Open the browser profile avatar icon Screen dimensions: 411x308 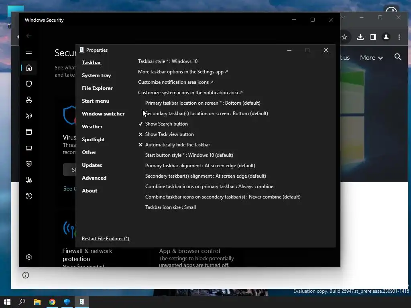(x=386, y=37)
